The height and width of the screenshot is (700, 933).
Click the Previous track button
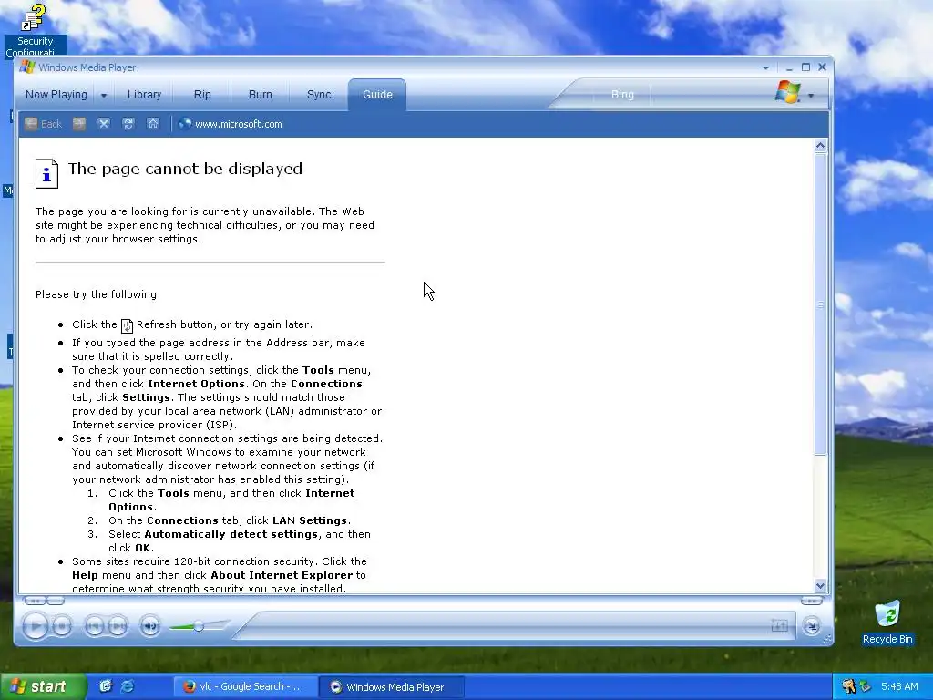94,625
